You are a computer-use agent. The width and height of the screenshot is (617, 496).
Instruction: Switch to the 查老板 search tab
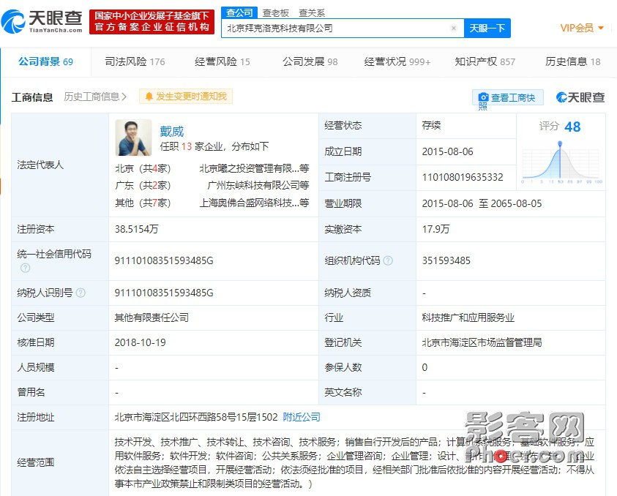275,13
